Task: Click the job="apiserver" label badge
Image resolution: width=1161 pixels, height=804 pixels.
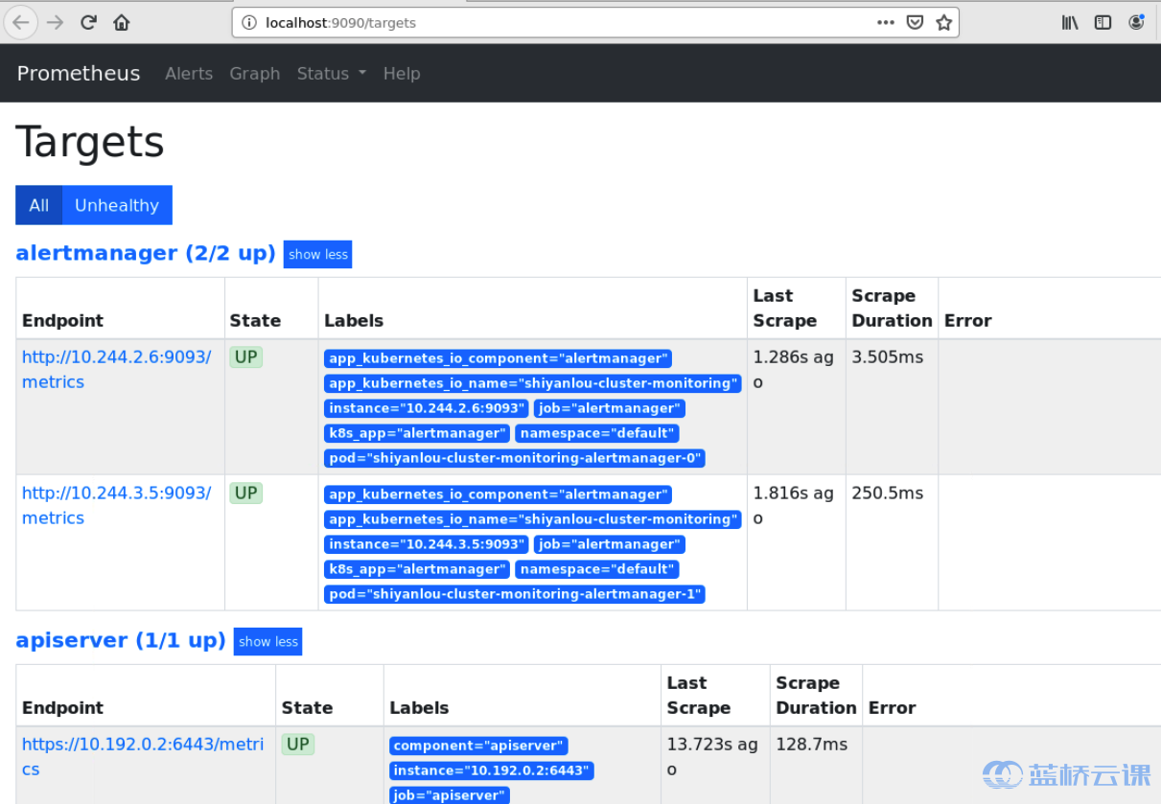Action: (x=450, y=795)
